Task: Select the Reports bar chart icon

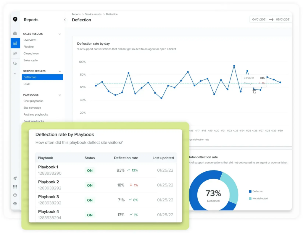Action: click(x=15, y=43)
